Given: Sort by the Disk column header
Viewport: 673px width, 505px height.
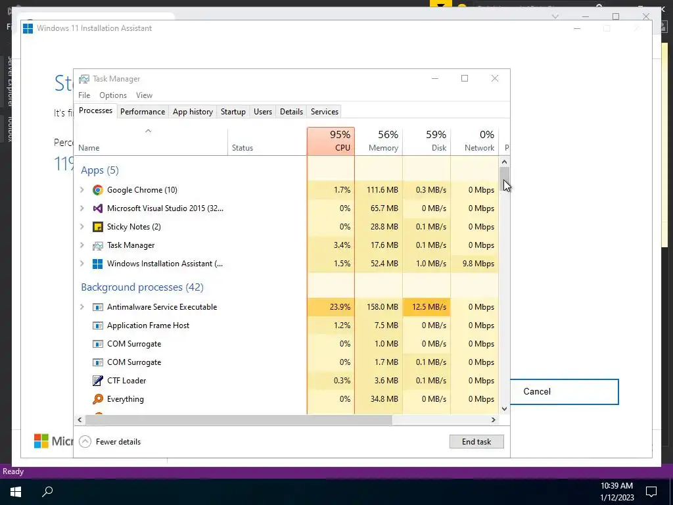Looking at the screenshot, I should tap(427, 141).
